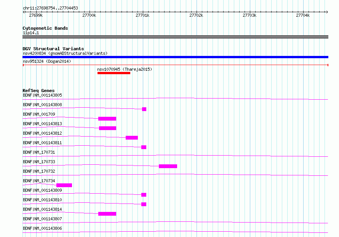Image resolution: width=339 pixels, height=237 pixels.
Task: Click the BDNF|NM_001143814 transcript label
Action: click(x=42, y=209)
